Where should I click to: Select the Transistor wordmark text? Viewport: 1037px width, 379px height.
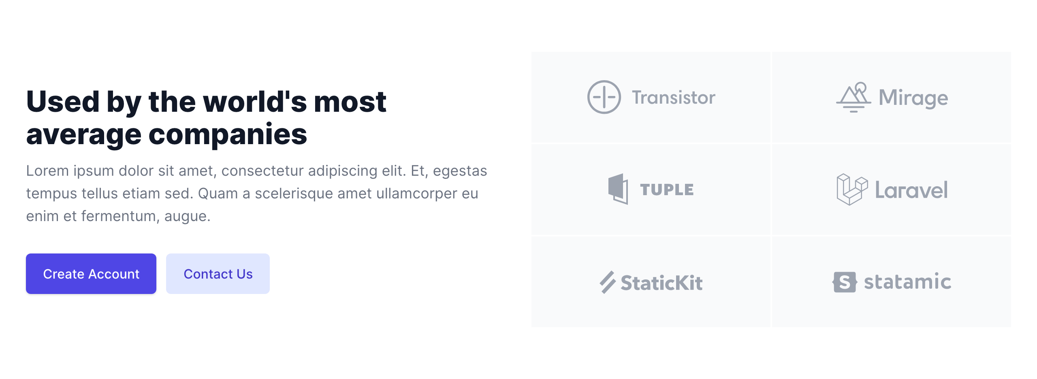(674, 98)
